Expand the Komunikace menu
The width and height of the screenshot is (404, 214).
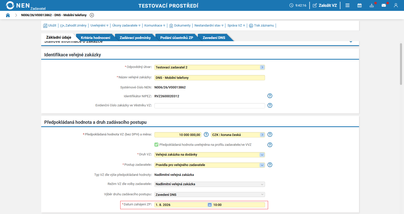(x=155, y=26)
